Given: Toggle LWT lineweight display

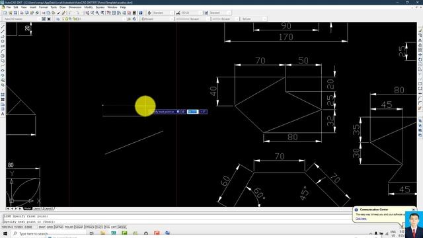Looking at the screenshot, I should (x=114, y=227).
